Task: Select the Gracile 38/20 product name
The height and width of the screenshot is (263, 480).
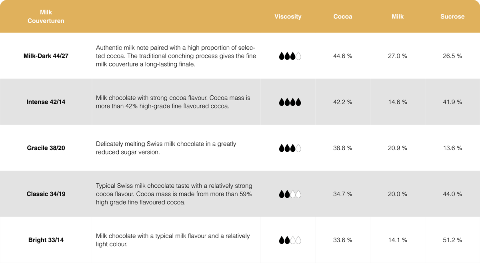Action: point(46,148)
